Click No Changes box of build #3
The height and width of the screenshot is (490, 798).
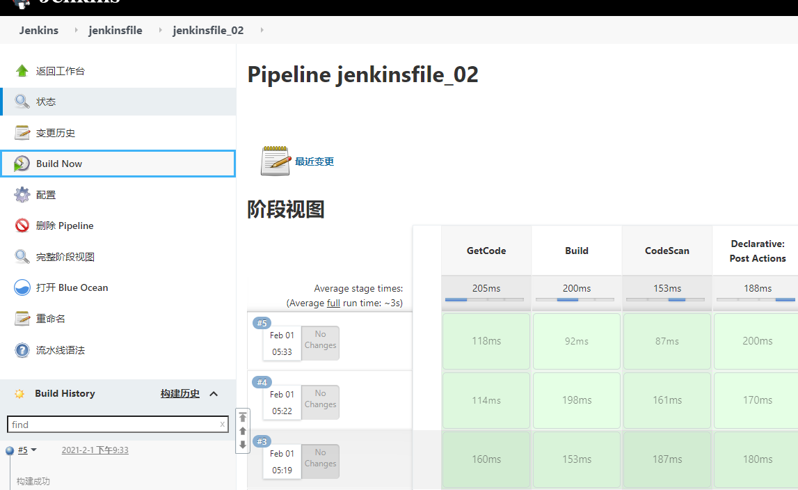point(320,461)
